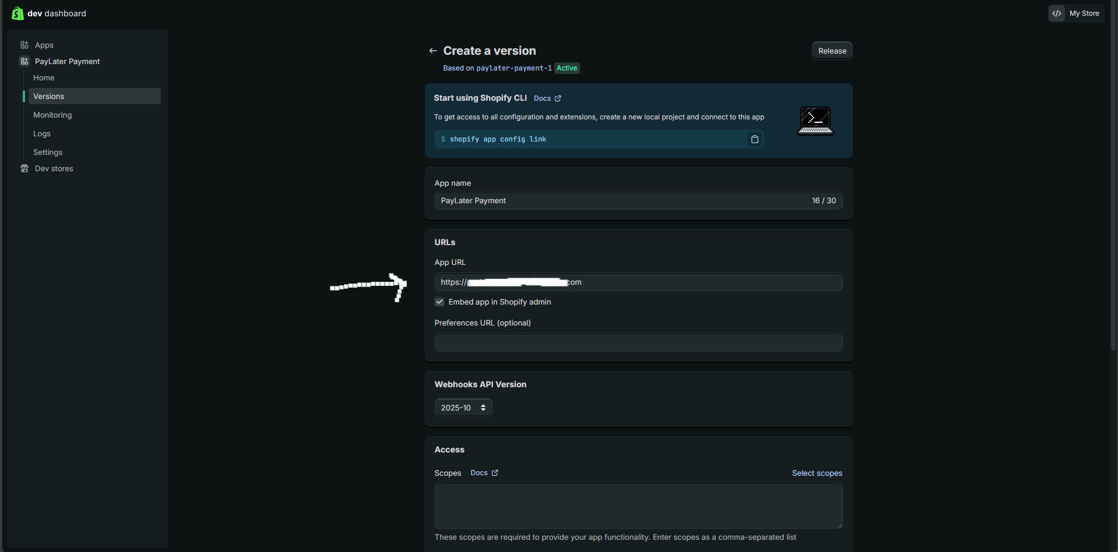The image size is (1118, 552).
Task: Click the Select scopes link
Action: tap(817, 473)
